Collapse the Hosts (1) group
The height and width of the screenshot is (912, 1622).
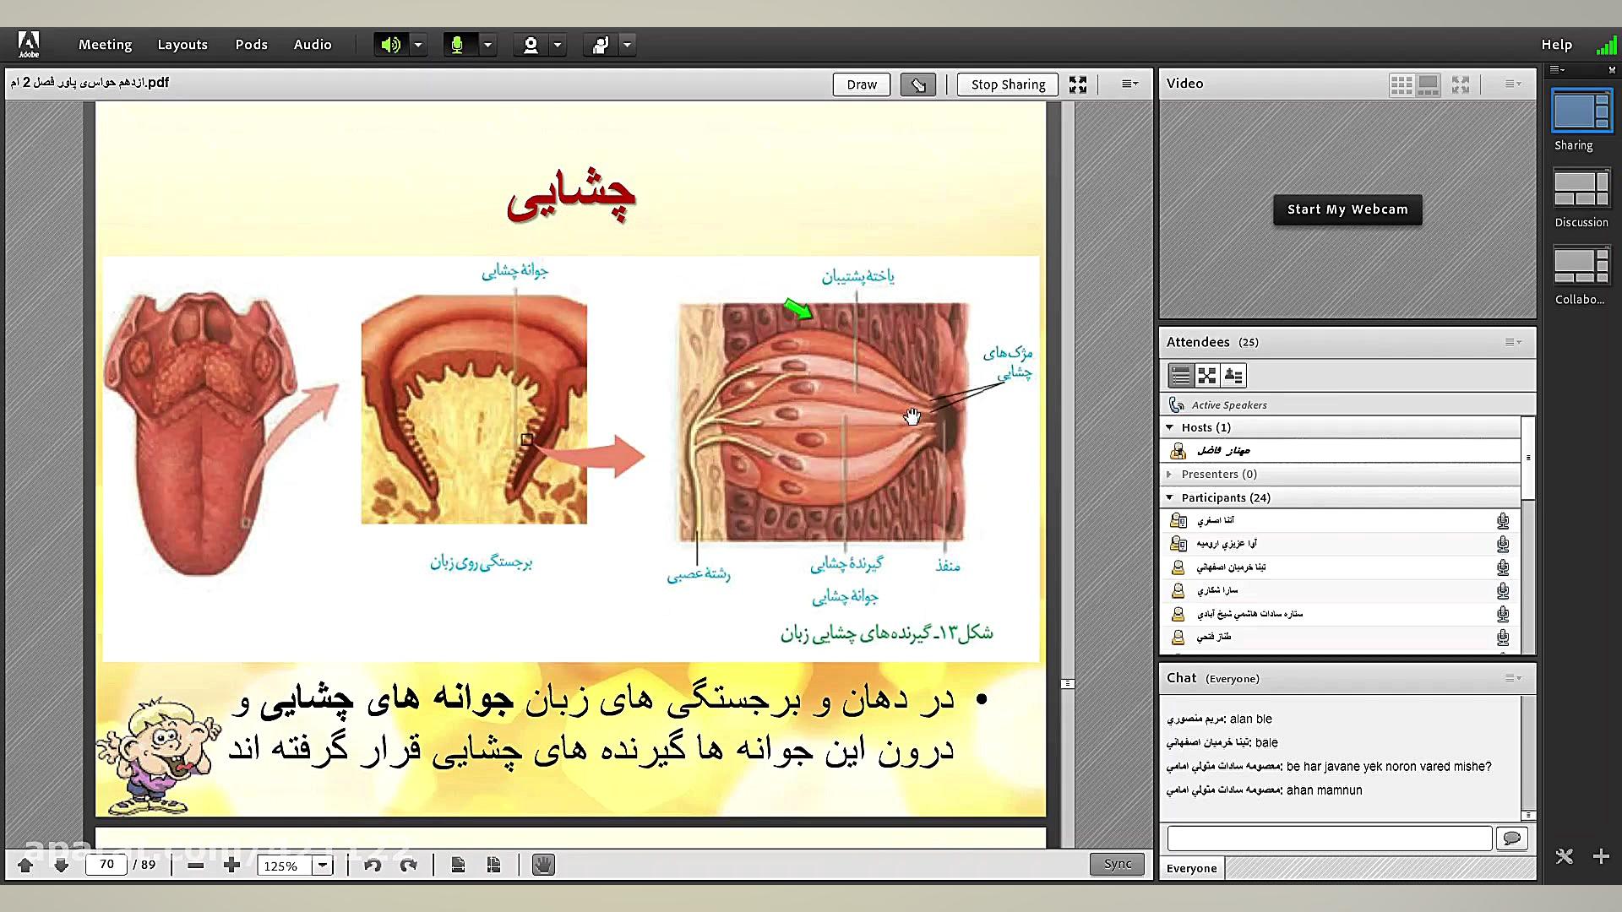(1169, 427)
